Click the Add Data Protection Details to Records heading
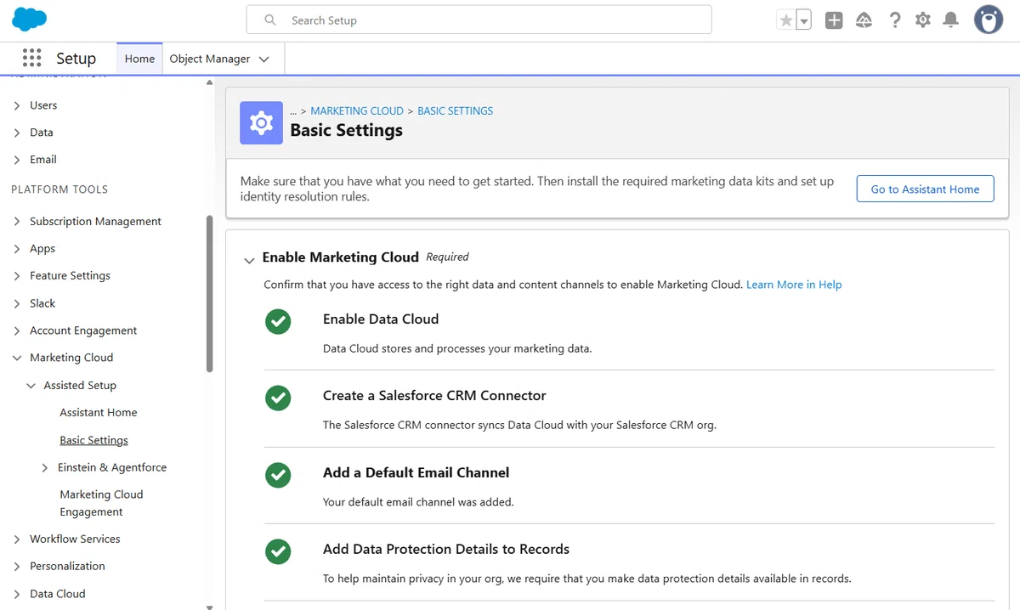Viewport: 1020px width, 610px height. pos(446,550)
